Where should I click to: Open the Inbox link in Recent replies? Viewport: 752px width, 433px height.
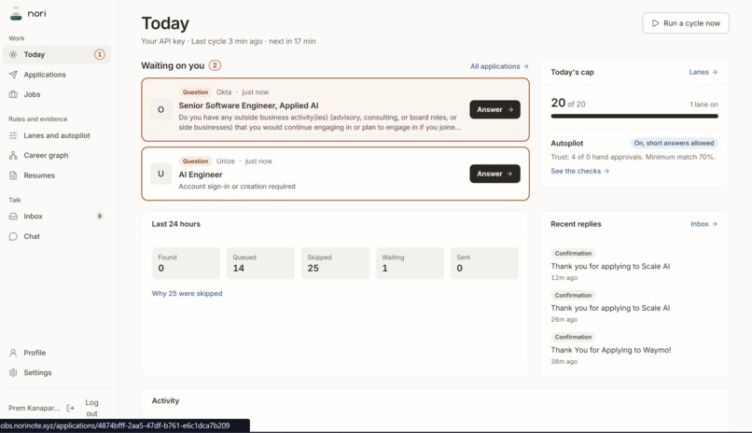pos(704,224)
